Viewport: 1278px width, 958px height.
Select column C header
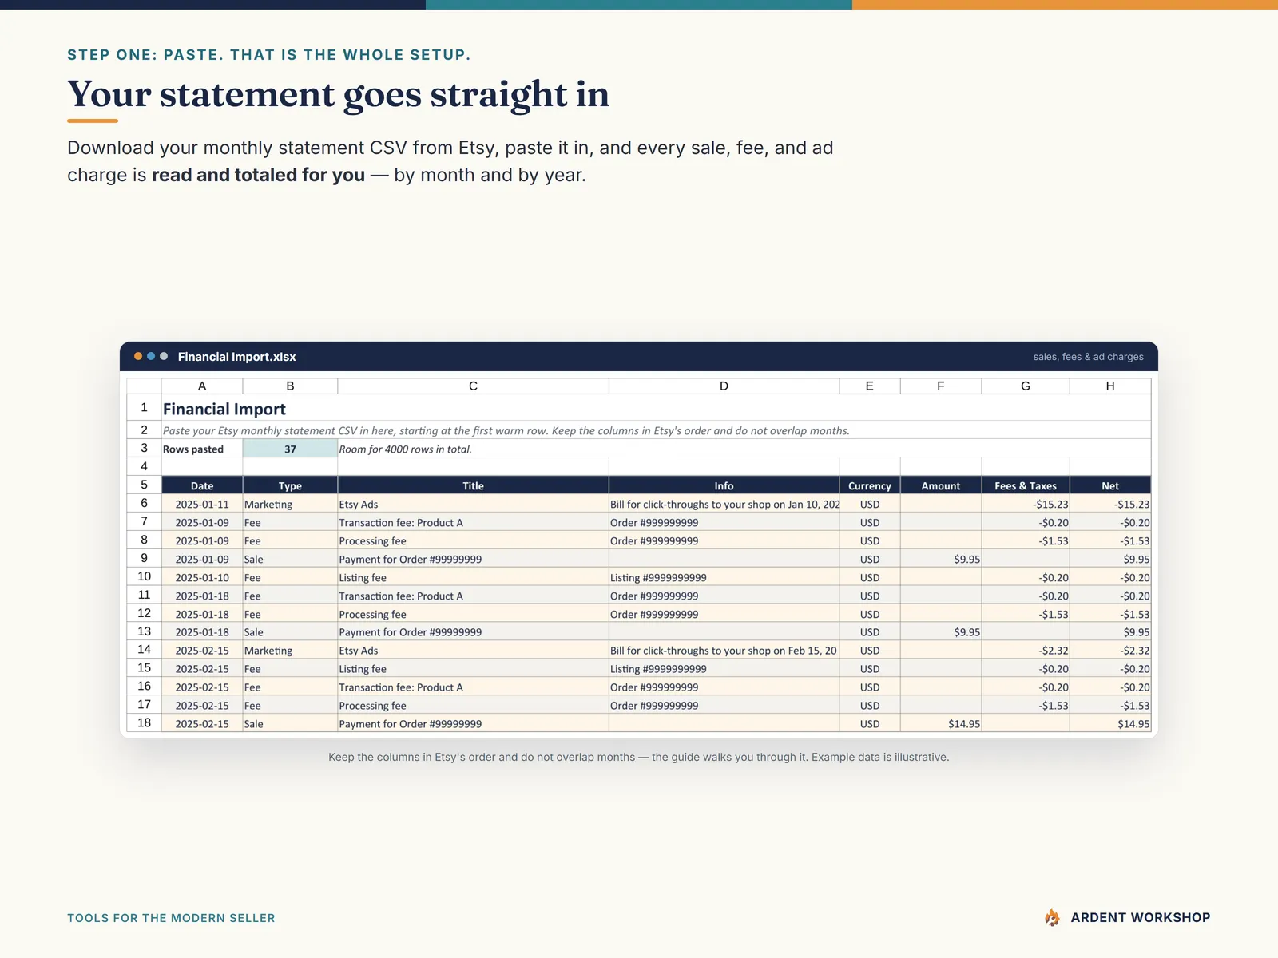click(473, 386)
